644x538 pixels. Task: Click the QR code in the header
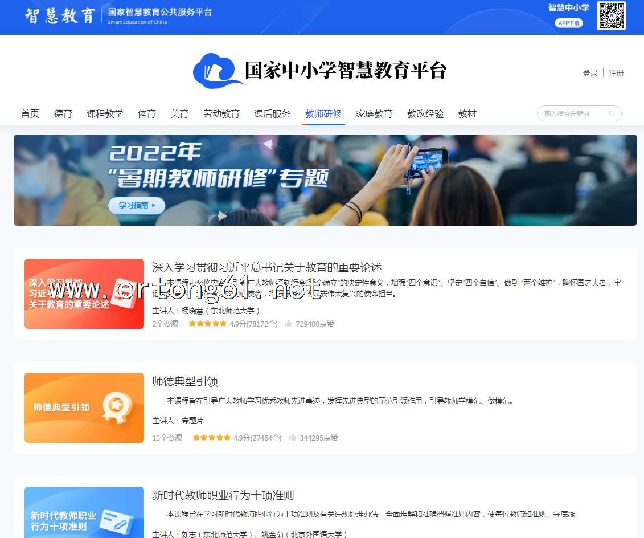pyautogui.click(x=611, y=15)
